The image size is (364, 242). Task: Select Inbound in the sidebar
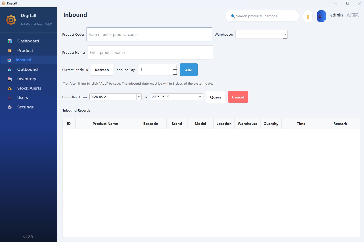[x=29, y=60]
